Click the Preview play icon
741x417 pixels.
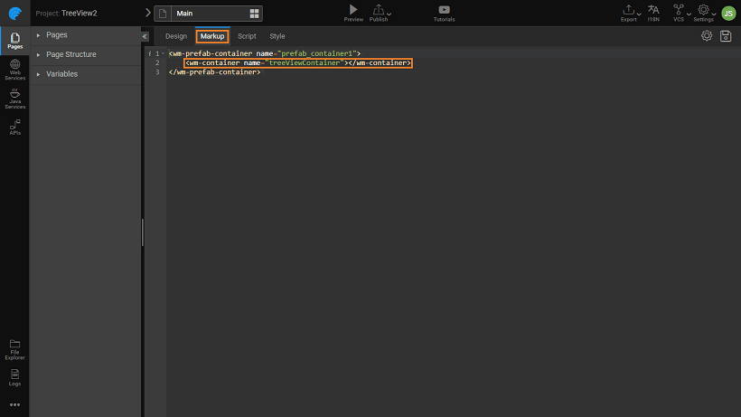click(x=353, y=10)
